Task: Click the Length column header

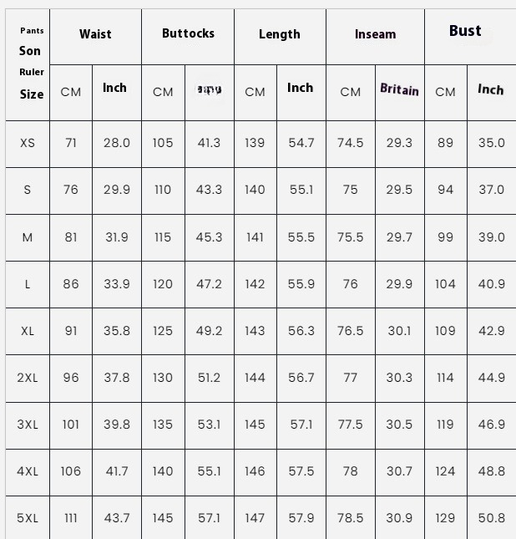Action: [x=280, y=34]
